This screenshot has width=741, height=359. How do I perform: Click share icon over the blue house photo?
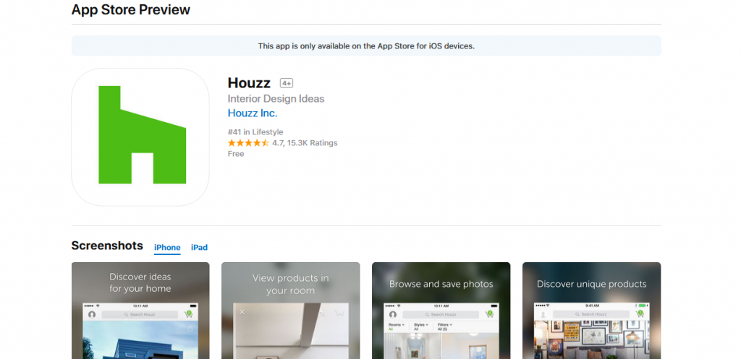[x=190, y=329]
